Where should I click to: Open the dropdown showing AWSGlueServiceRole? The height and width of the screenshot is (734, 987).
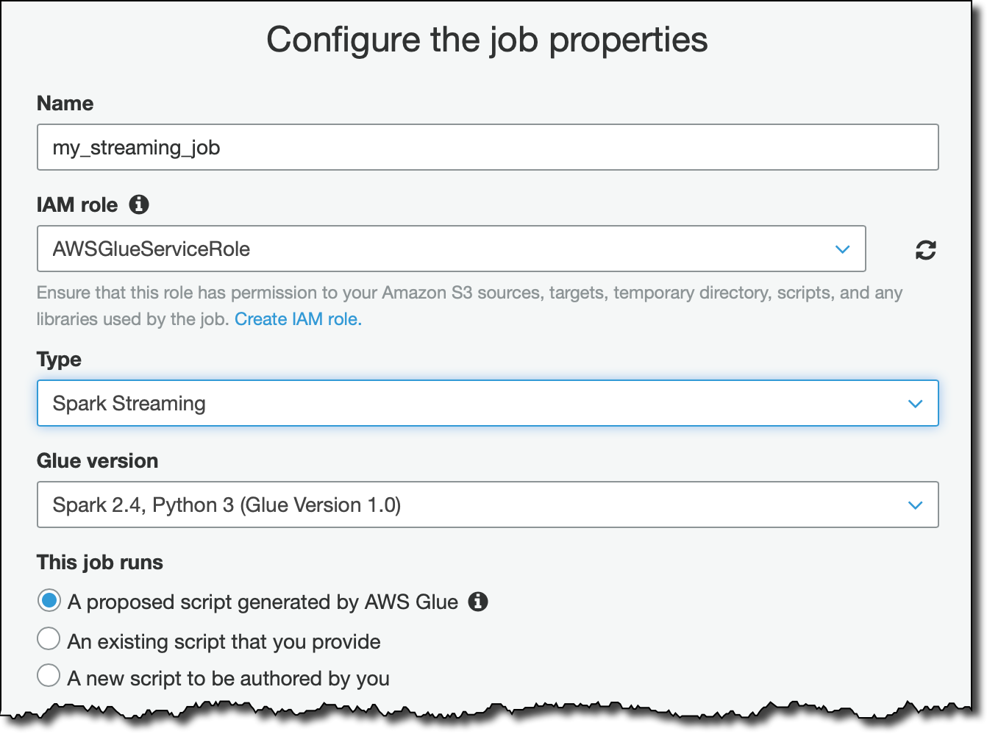[x=441, y=249]
